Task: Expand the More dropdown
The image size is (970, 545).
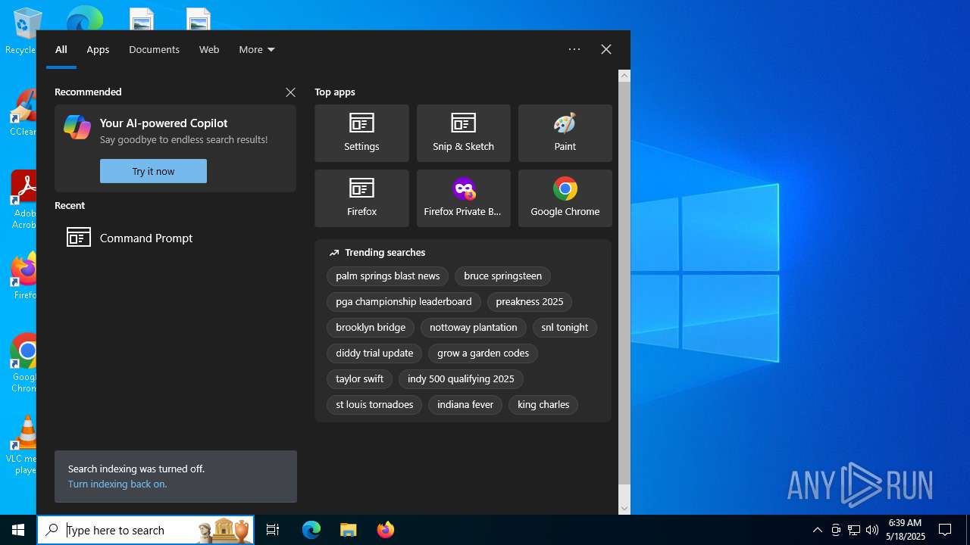Action: tap(257, 49)
